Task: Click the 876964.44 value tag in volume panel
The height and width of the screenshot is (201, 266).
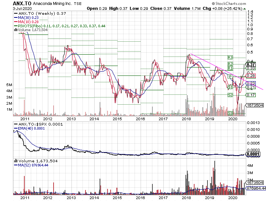Action: click(x=256, y=188)
